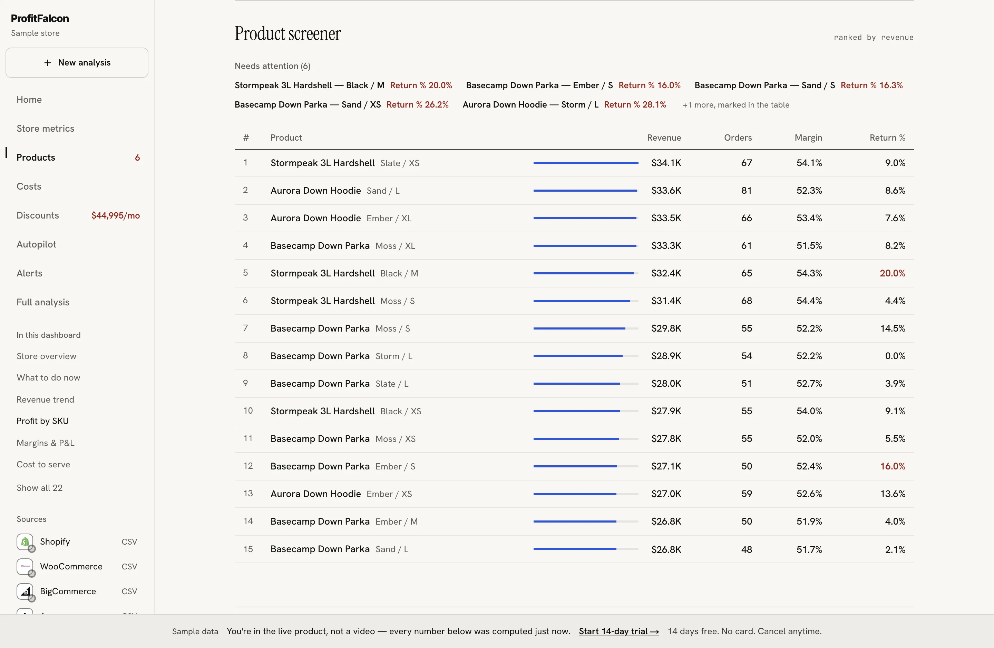Open Full analysis

point(43,302)
